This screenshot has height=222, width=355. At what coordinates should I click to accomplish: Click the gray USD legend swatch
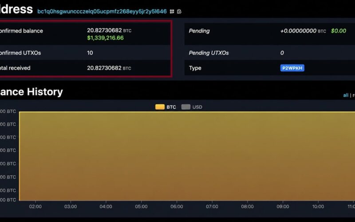[x=186, y=107]
